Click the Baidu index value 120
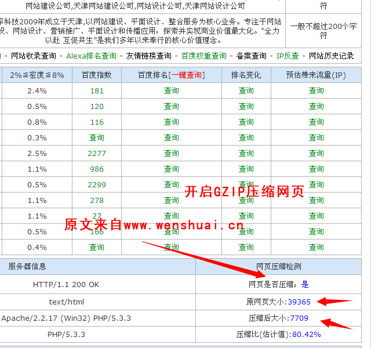371x348 pixels. click(x=97, y=107)
